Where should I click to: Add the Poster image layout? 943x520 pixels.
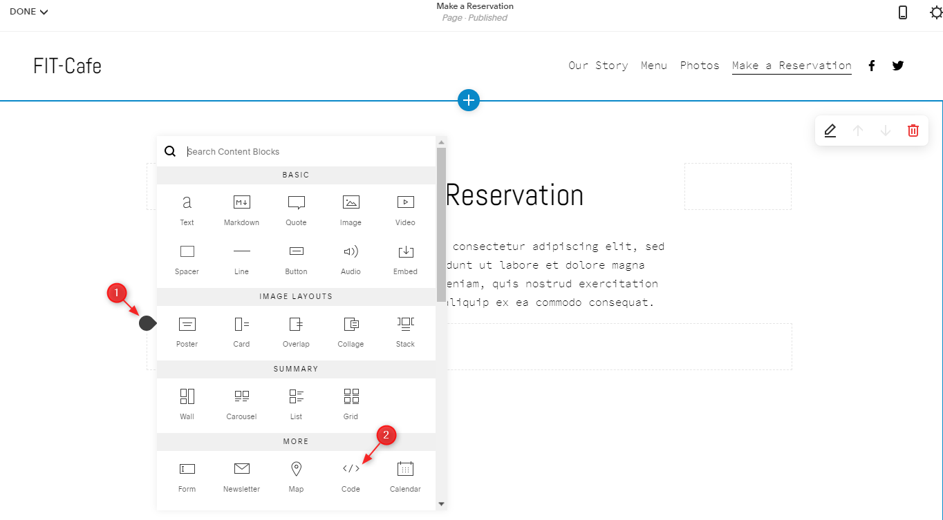(187, 325)
